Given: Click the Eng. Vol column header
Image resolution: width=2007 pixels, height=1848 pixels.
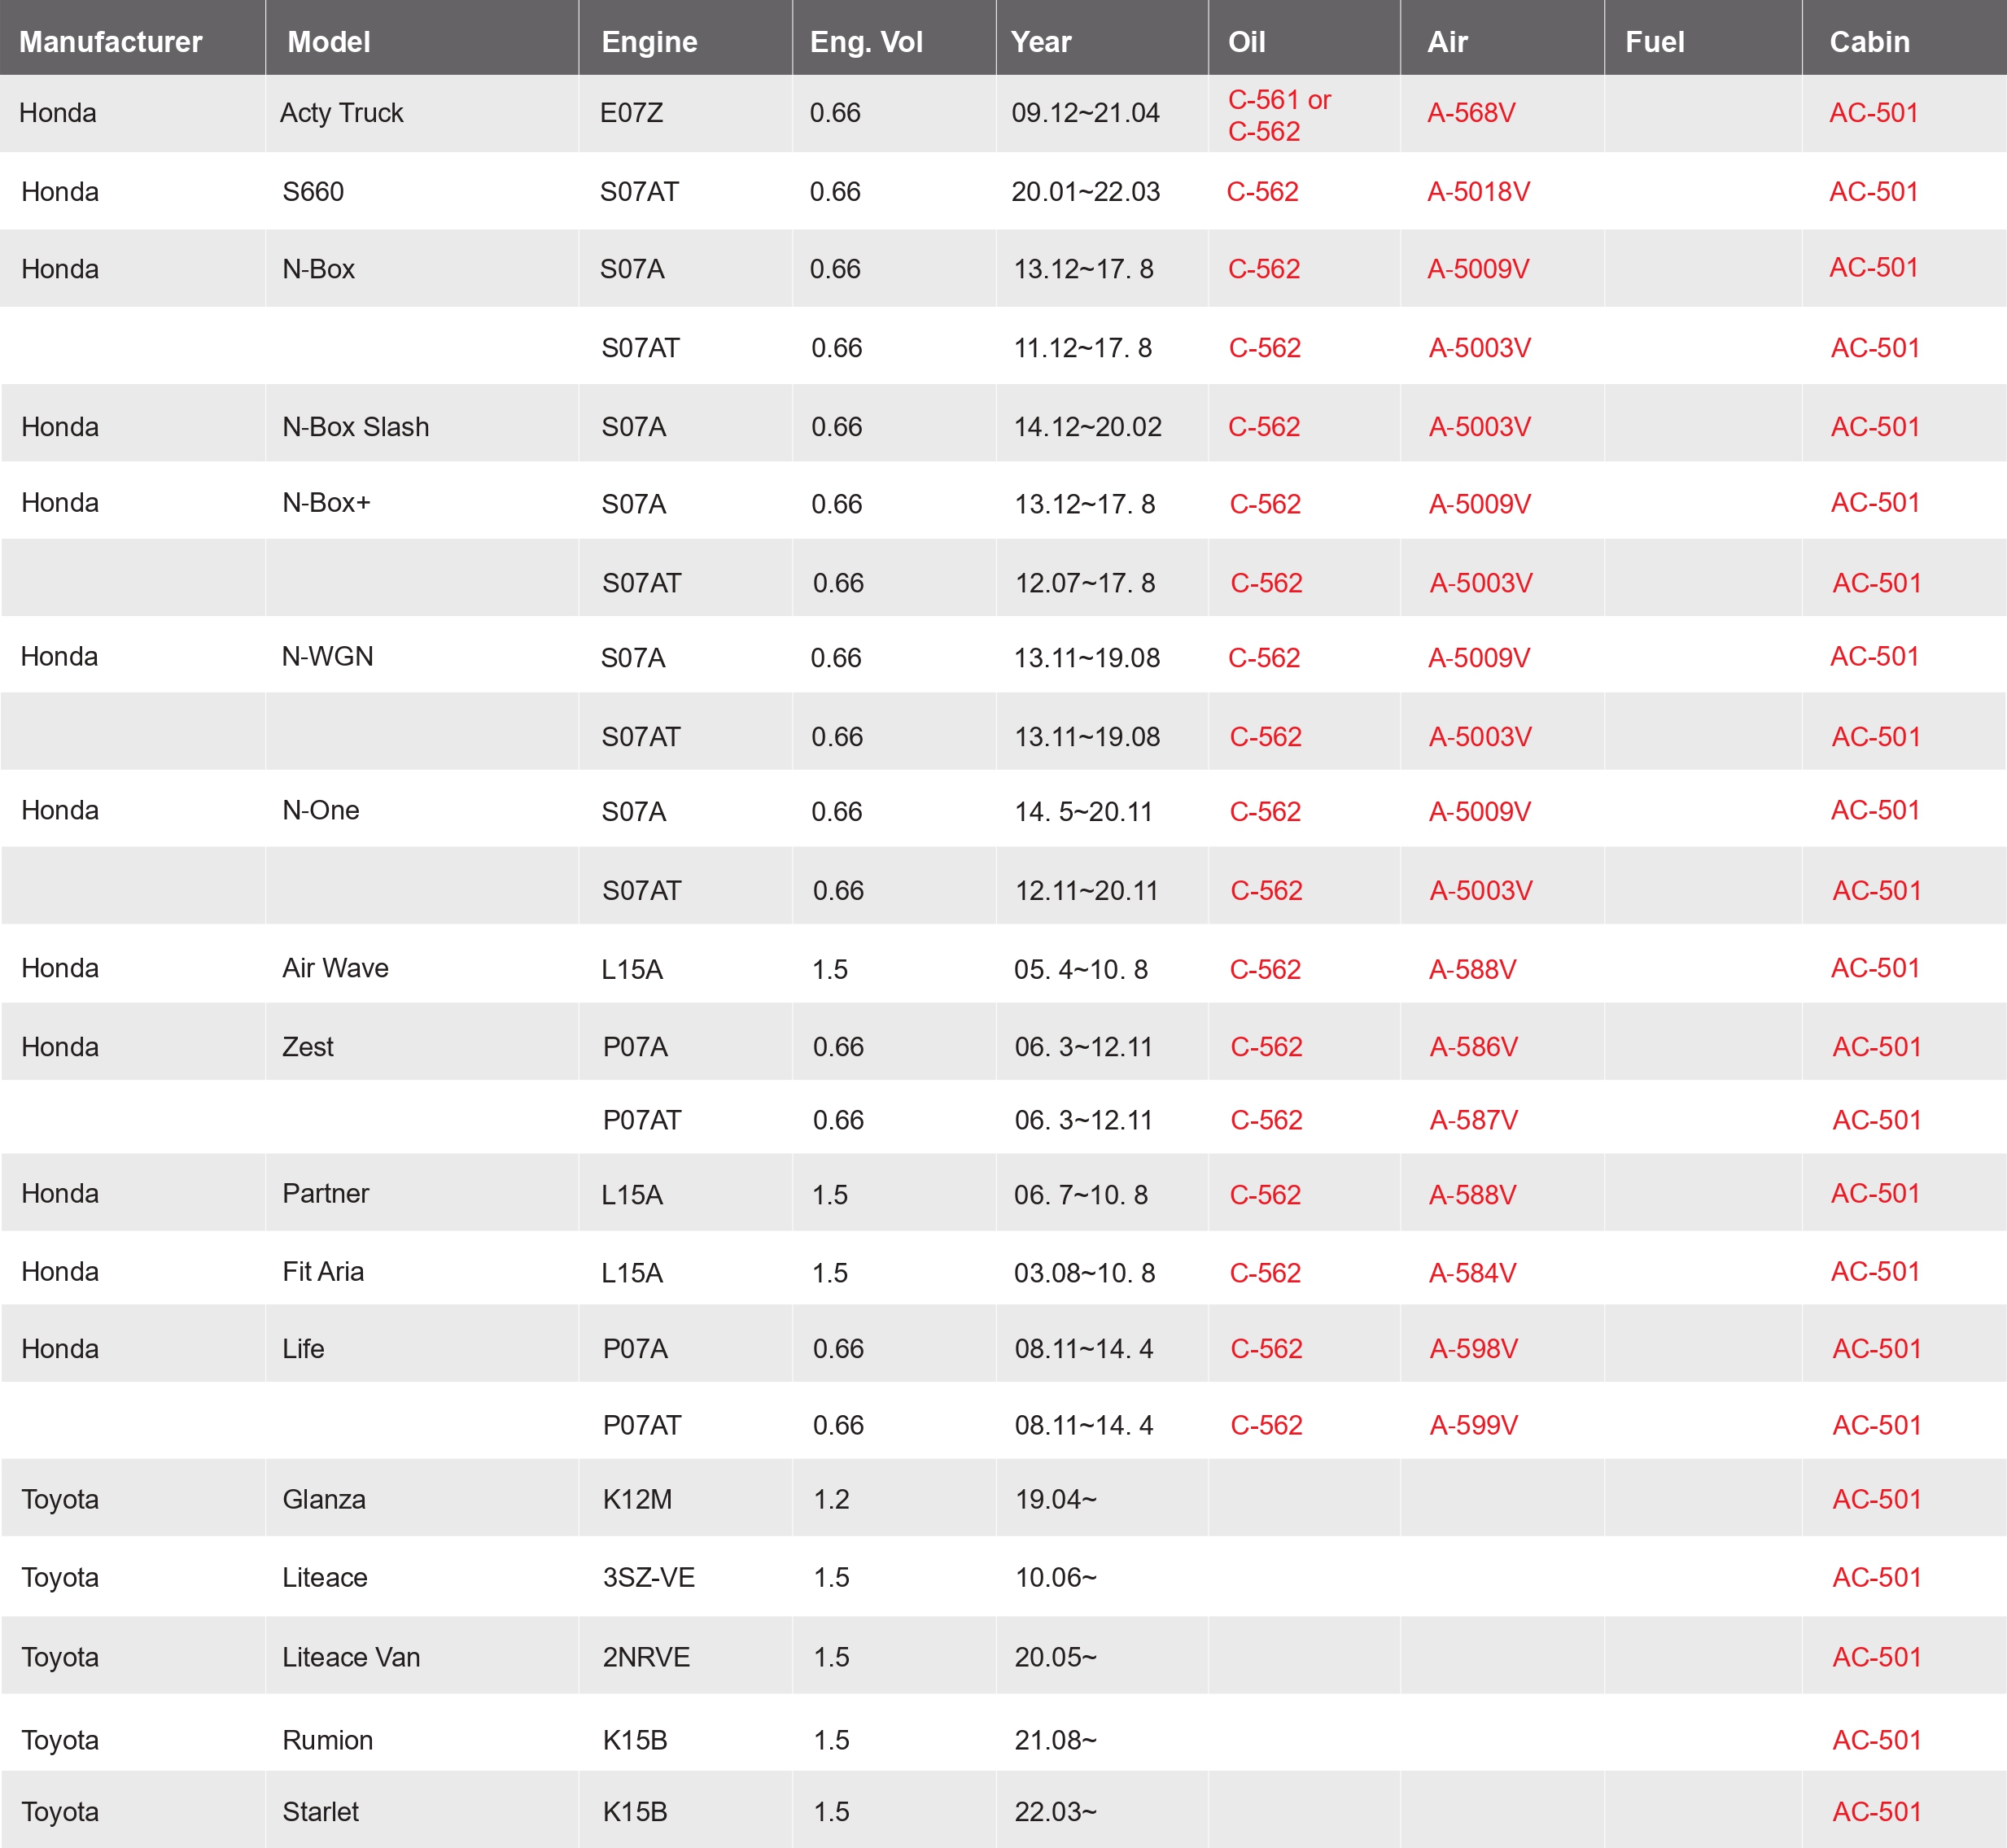Looking at the screenshot, I should pyautogui.click(x=866, y=42).
